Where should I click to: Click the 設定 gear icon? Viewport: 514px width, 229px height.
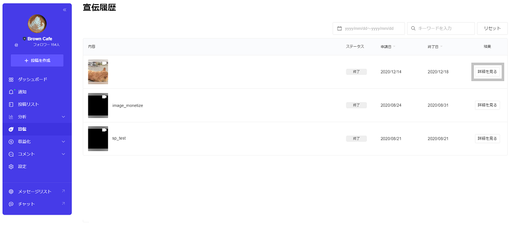pos(11,166)
